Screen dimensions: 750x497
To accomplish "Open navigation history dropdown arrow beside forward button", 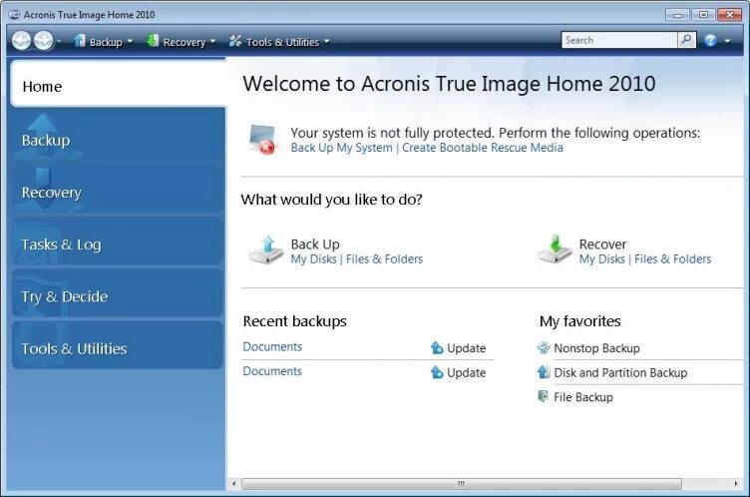I will coord(59,42).
